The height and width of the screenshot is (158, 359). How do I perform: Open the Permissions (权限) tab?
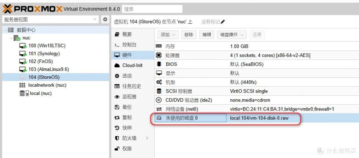click(133, 149)
